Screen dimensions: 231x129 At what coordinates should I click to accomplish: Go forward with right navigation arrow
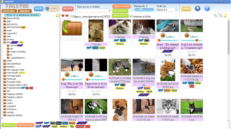(67, 15)
